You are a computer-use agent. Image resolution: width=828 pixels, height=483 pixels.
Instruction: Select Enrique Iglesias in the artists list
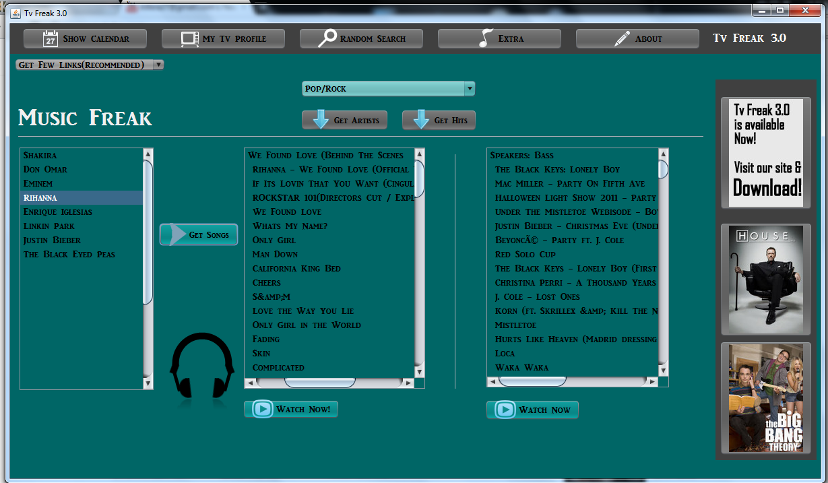[x=82, y=212]
